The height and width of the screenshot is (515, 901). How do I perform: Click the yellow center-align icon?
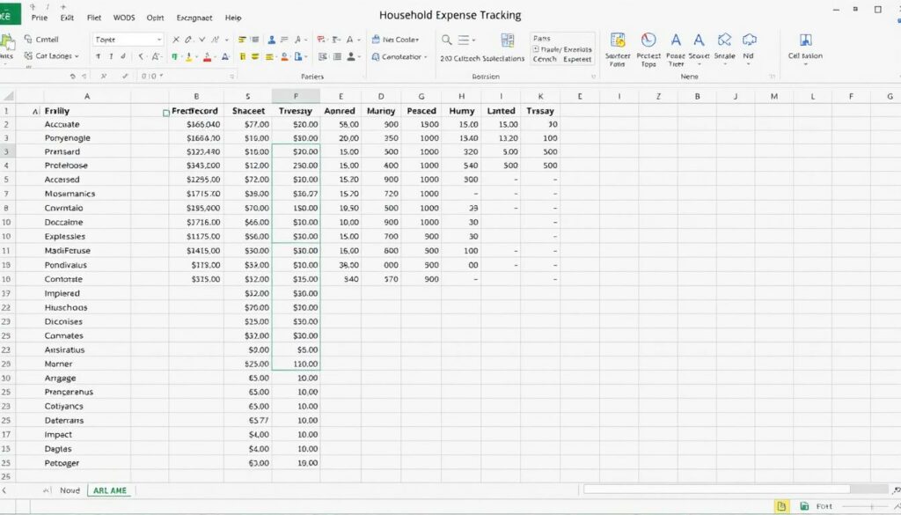click(x=254, y=56)
